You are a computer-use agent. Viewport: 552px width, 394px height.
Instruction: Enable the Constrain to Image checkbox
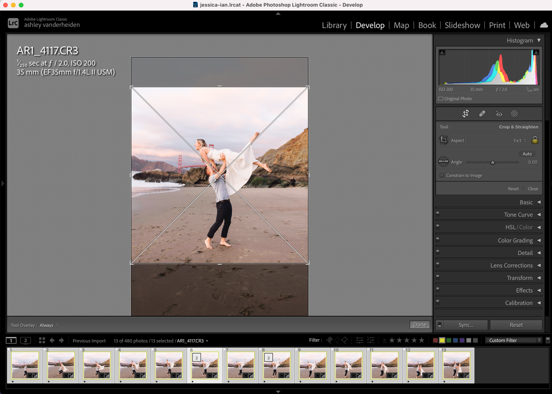[x=442, y=175]
